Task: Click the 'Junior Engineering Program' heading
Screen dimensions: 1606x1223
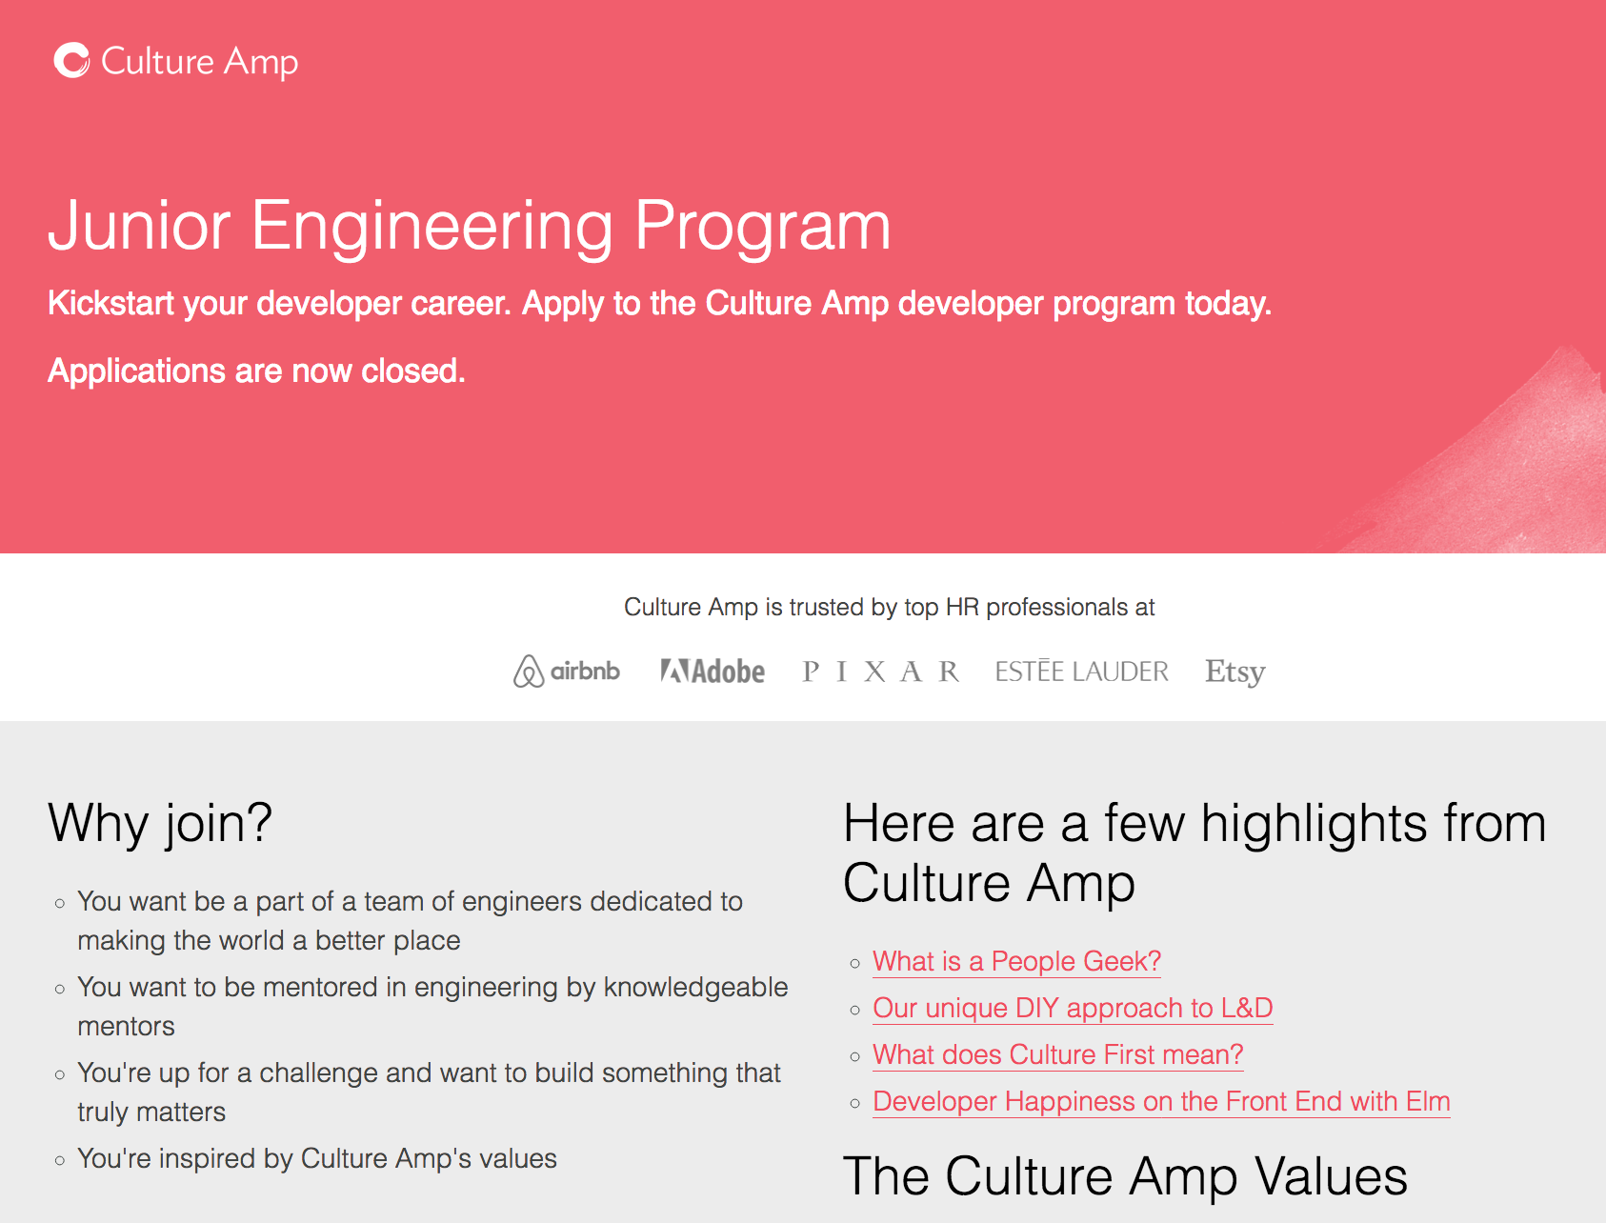Action: [x=471, y=227]
